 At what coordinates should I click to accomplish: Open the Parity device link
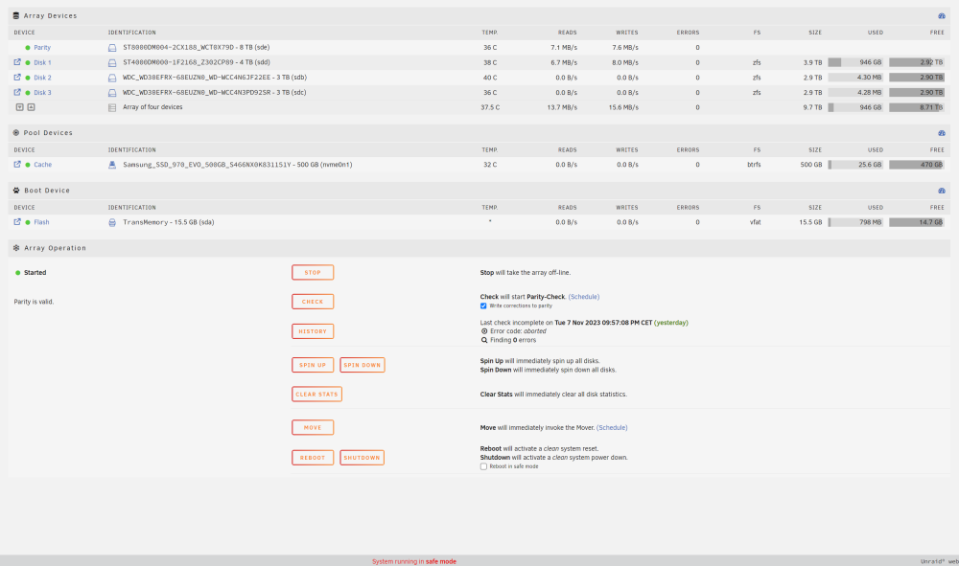(42, 48)
